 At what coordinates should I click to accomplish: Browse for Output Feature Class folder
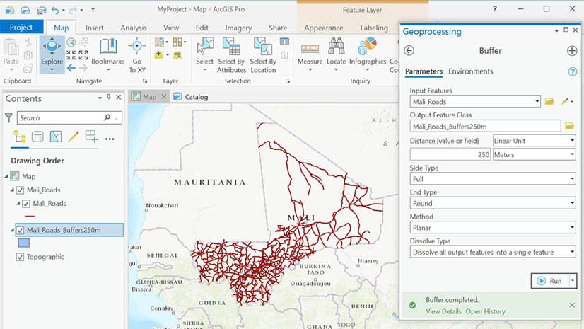pyautogui.click(x=569, y=126)
